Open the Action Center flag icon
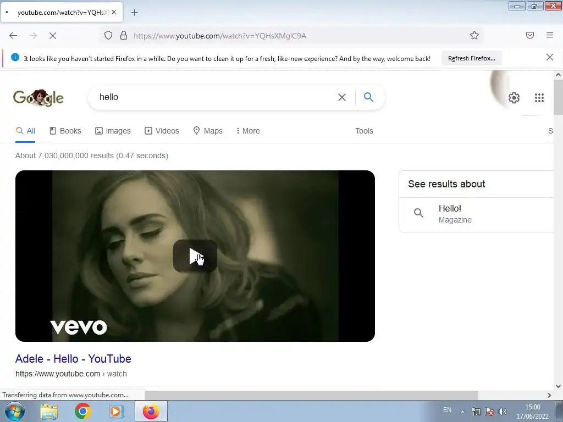Screen dimensions: 563x422 point(489,412)
